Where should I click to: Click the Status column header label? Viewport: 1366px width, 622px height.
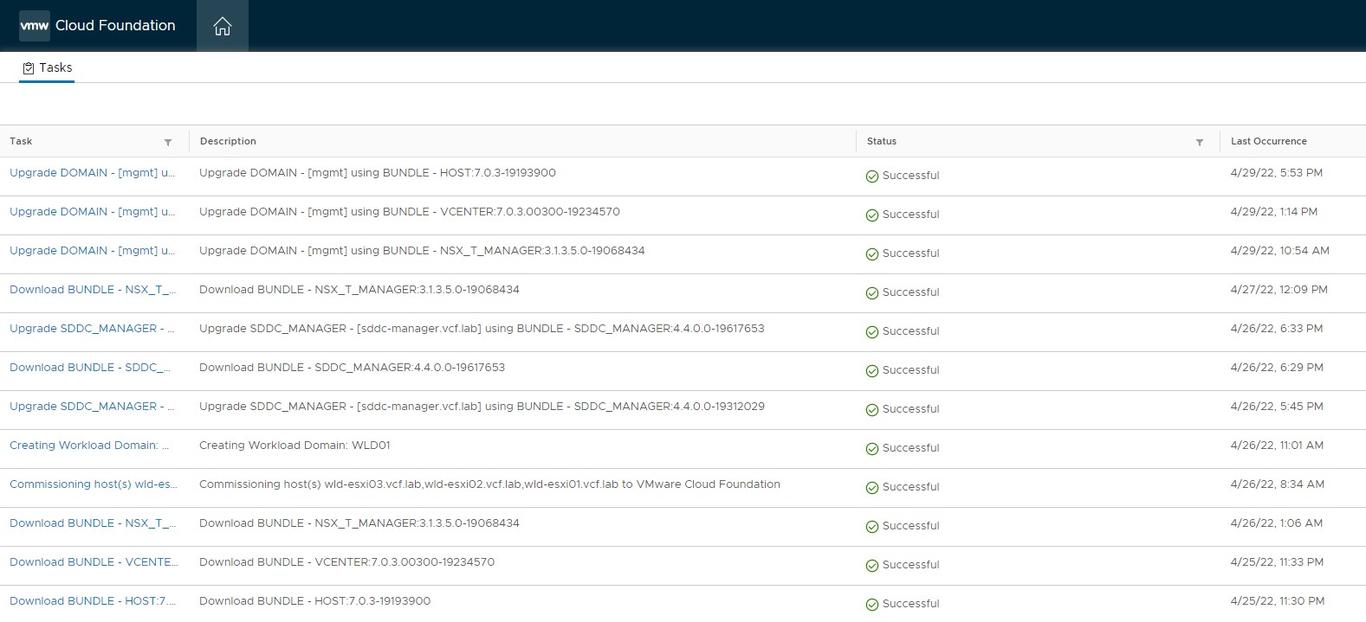pyautogui.click(x=882, y=141)
